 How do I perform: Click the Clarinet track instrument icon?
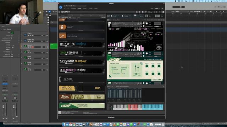coord(25,46)
